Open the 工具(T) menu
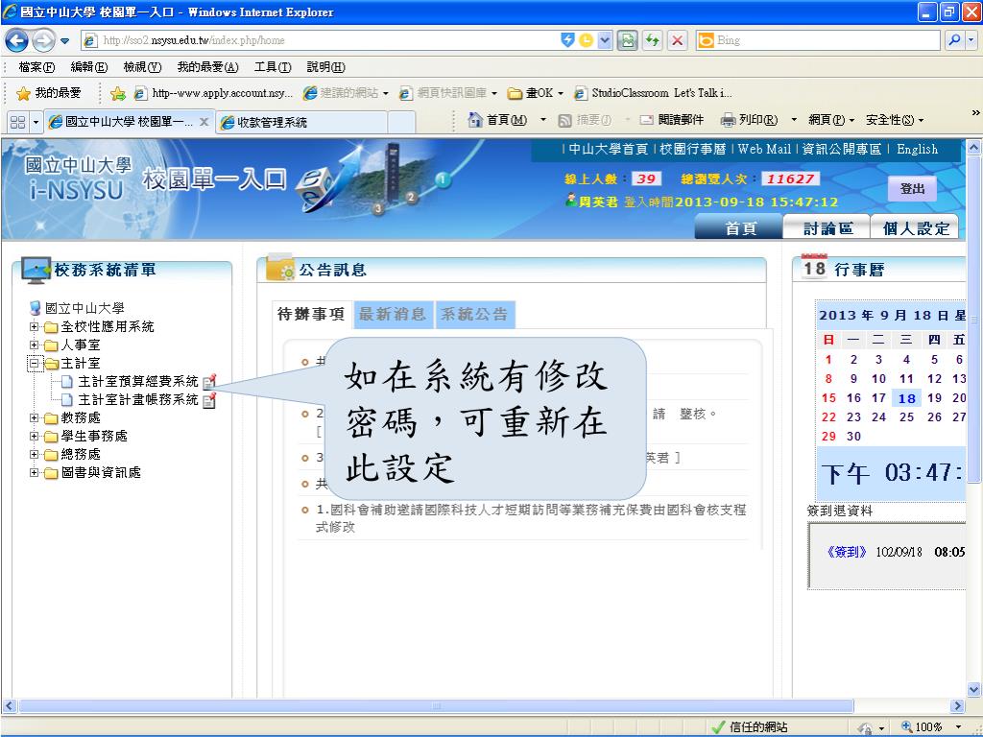Image resolution: width=983 pixels, height=737 pixels. click(273, 67)
